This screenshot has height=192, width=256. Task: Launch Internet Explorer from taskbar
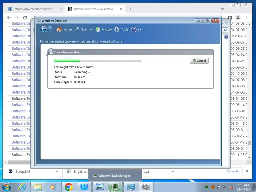[22, 187]
